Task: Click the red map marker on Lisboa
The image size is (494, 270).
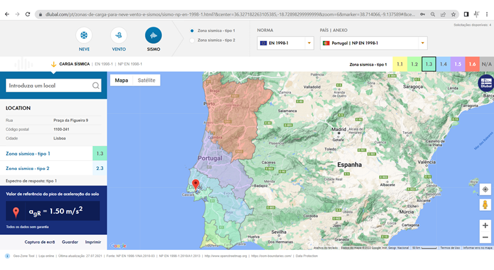Action: [x=196, y=185]
